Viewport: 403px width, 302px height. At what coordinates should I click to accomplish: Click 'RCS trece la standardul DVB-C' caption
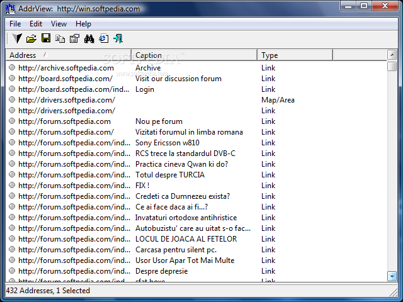[x=185, y=154]
